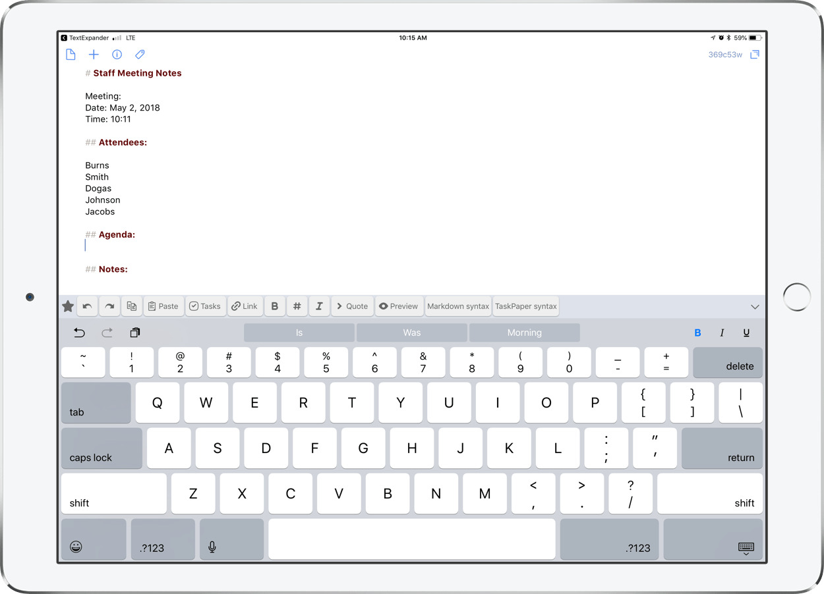Toggle underline U in keyboard bar
The height and width of the screenshot is (594, 824).
pyautogui.click(x=746, y=333)
